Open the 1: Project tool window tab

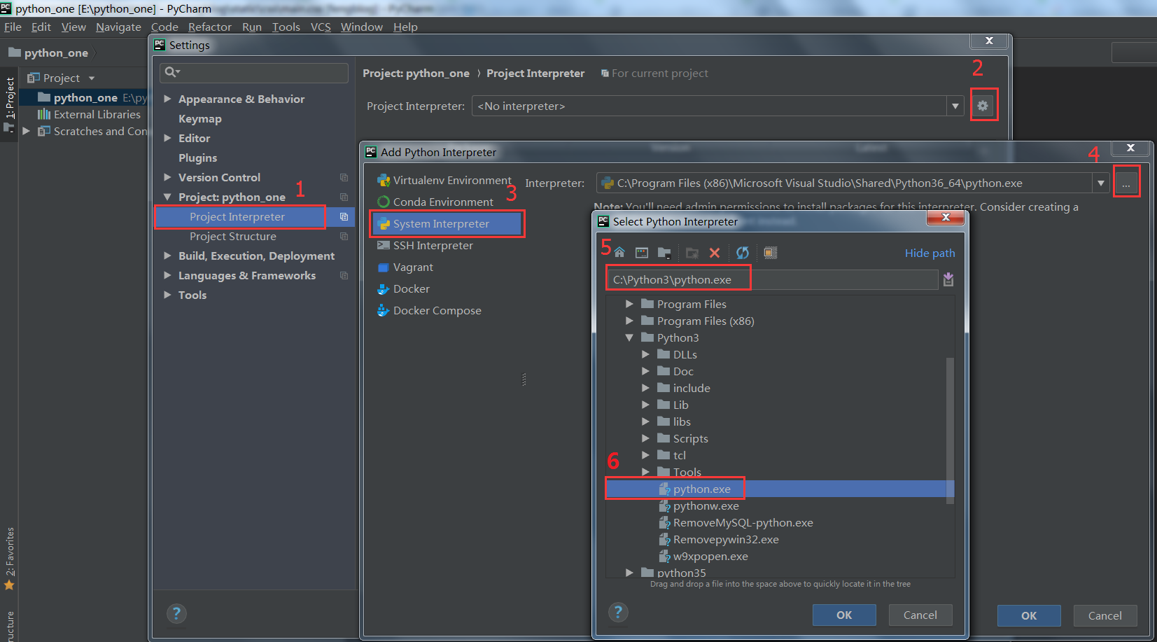(x=9, y=104)
